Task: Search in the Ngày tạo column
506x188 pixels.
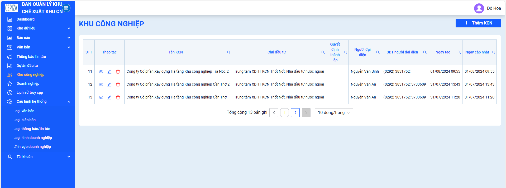Action: 459,52
